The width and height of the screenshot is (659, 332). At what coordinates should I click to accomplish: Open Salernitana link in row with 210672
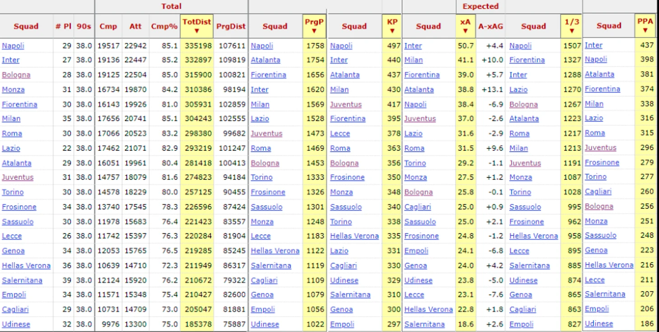click(22, 280)
